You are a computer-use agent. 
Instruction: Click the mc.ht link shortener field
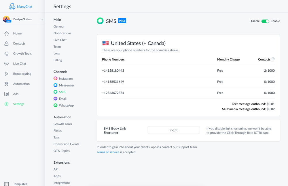pyautogui.click(x=174, y=130)
